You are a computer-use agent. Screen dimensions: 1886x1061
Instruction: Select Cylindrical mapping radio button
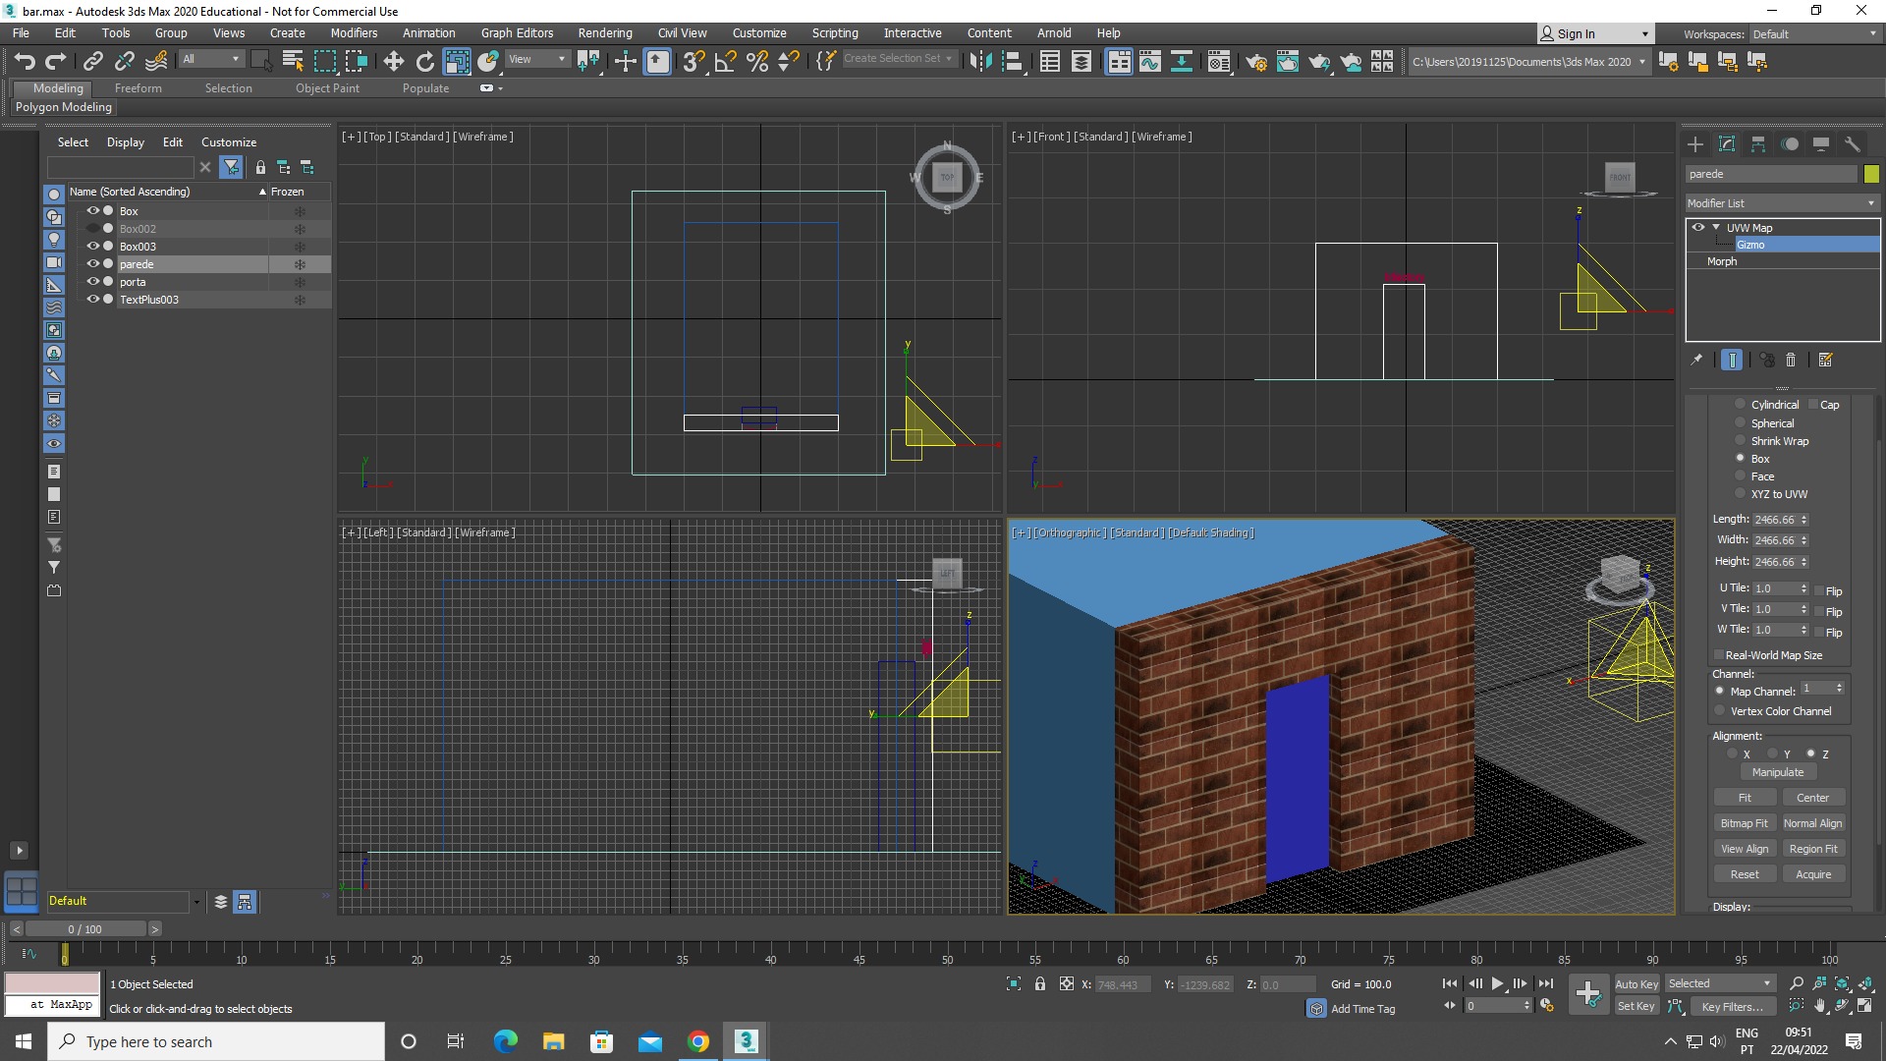click(x=1741, y=404)
